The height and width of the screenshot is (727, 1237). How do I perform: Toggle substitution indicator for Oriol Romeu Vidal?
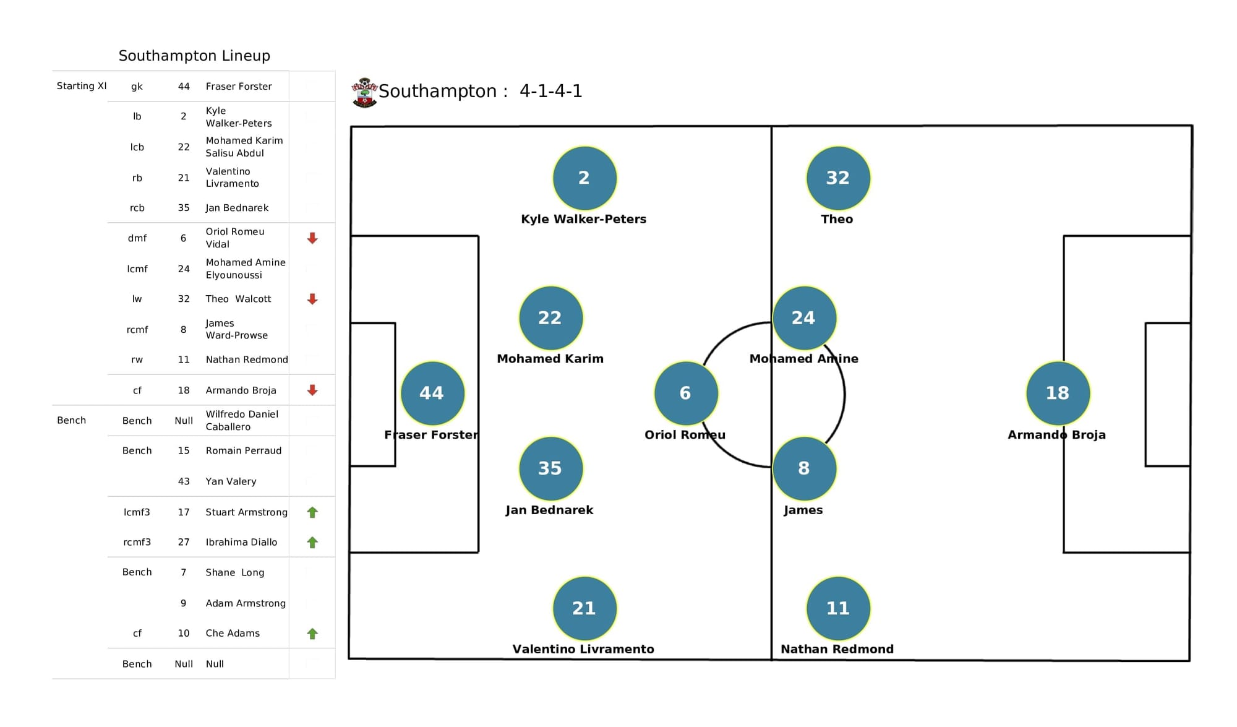pos(313,237)
